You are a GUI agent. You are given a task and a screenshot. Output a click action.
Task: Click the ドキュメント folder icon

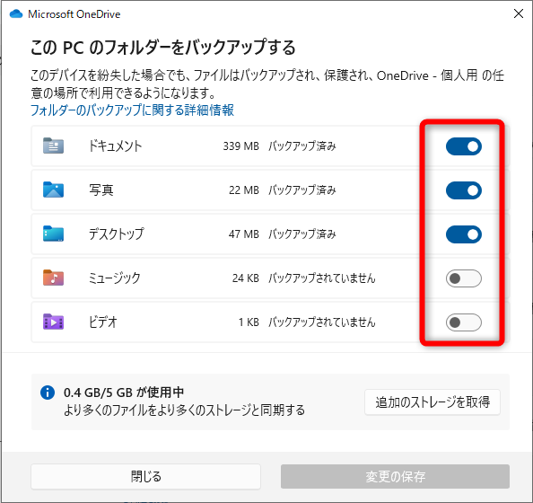click(53, 146)
